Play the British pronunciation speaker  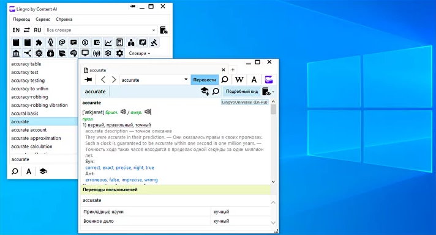(x=123, y=112)
